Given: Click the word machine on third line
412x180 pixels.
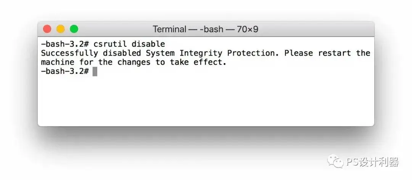Looking at the screenshot, I should pyautogui.click(x=58, y=62).
